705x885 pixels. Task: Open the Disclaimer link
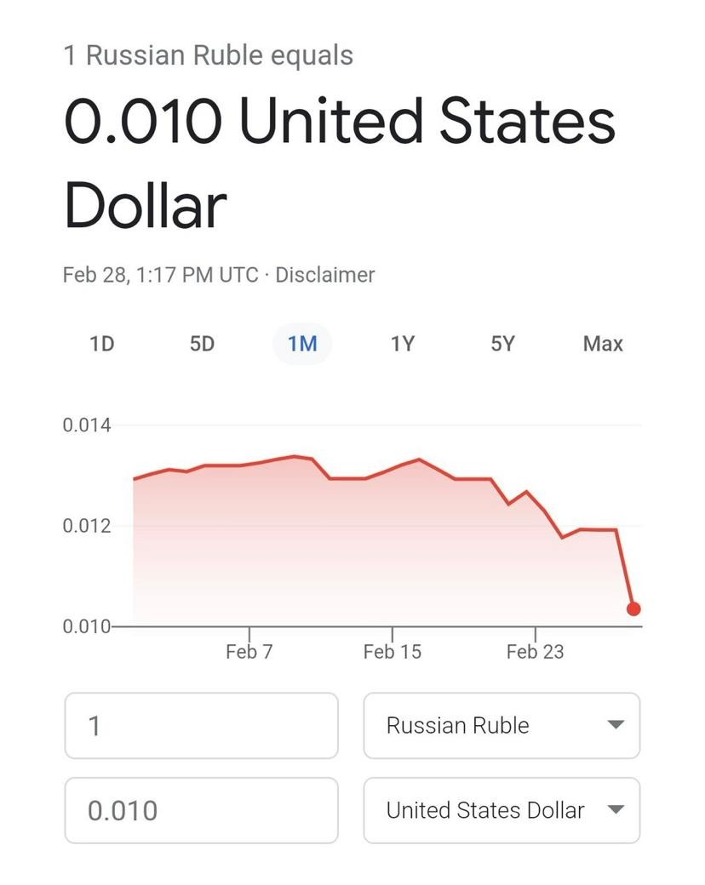tap(324, 275)
